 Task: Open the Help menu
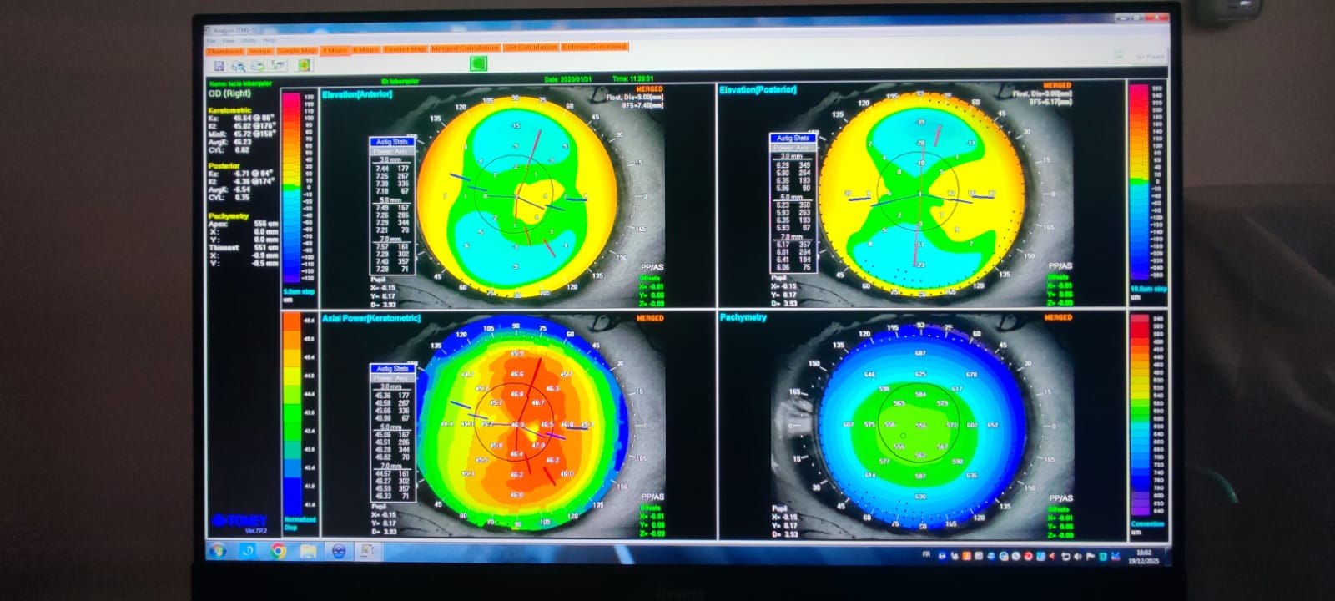pos(270,40)
